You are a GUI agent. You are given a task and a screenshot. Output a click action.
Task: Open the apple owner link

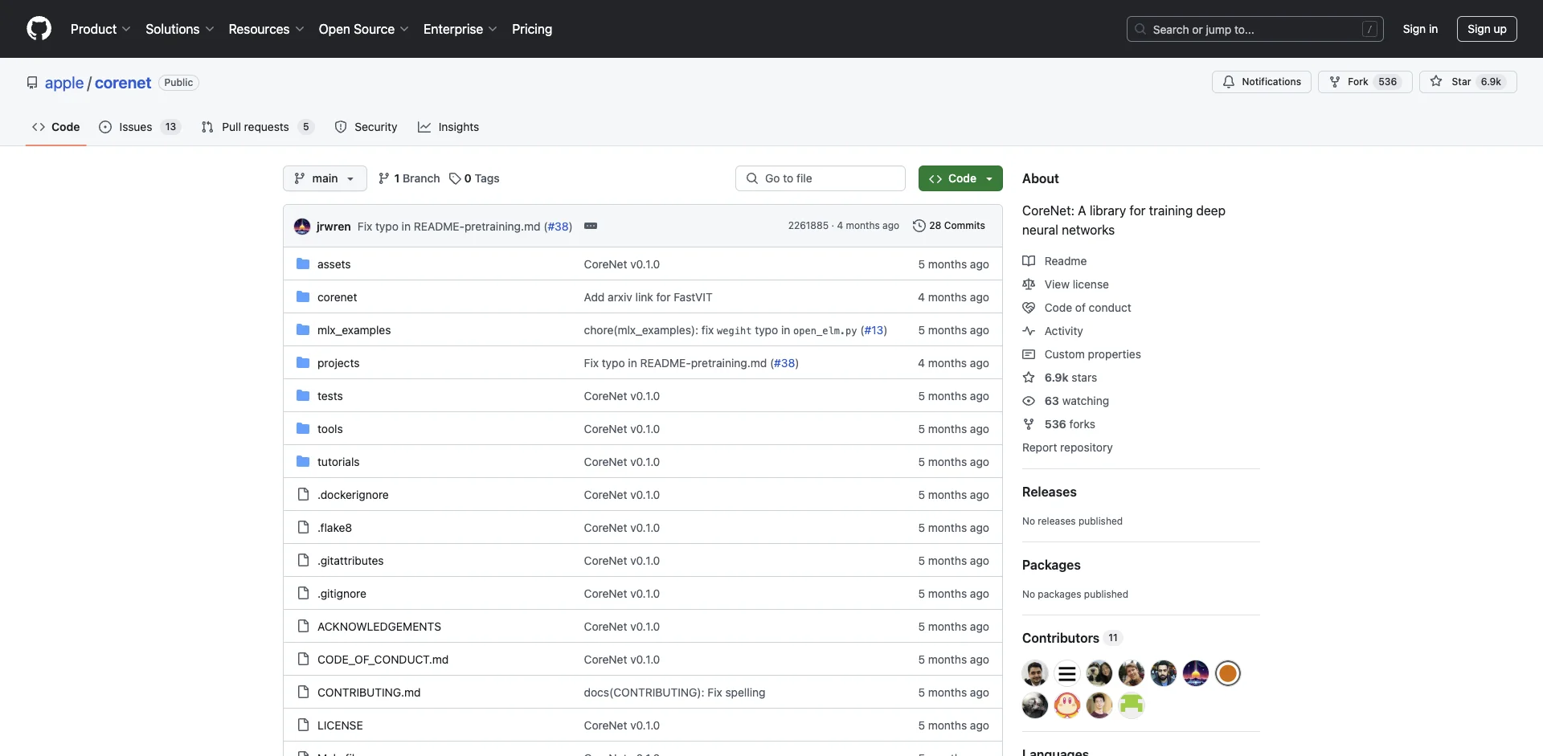[64, 83]
